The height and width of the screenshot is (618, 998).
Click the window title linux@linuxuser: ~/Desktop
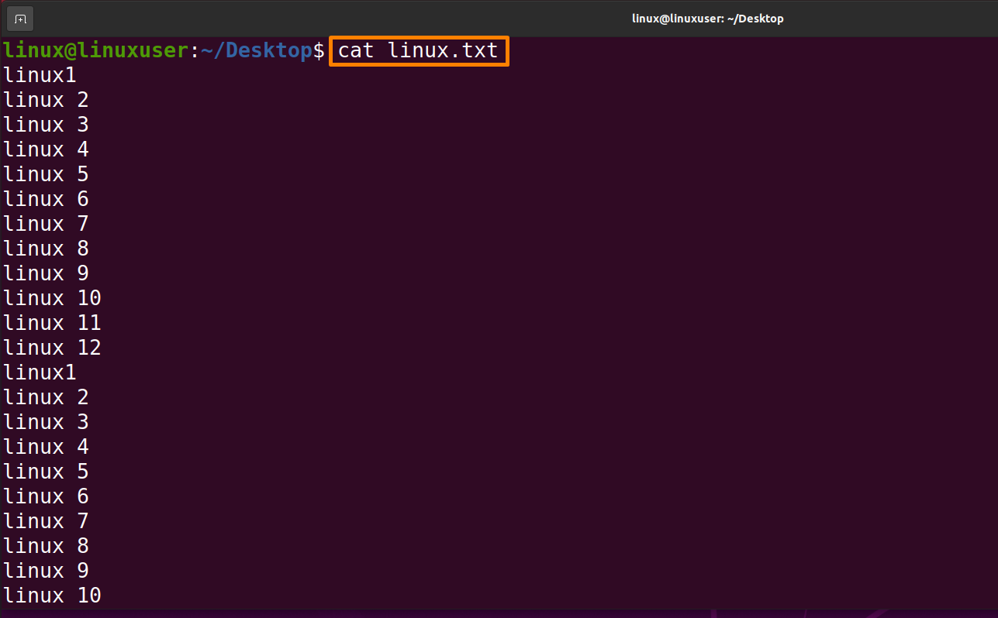tap(707, 19)
